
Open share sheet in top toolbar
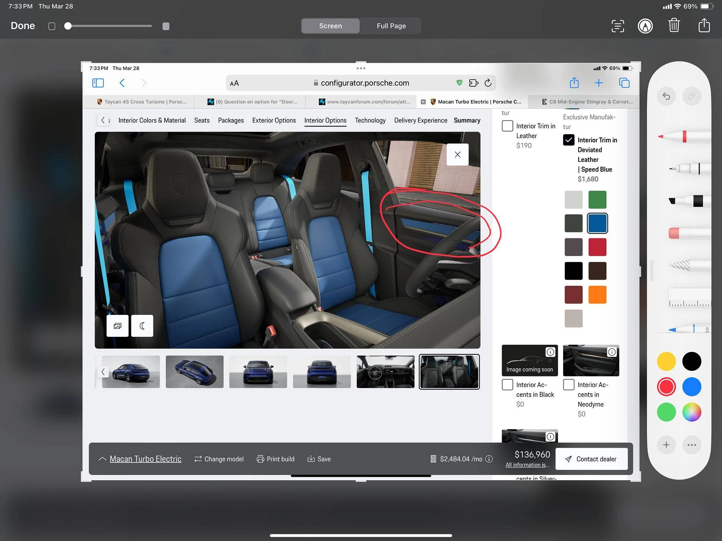(704, 25)
